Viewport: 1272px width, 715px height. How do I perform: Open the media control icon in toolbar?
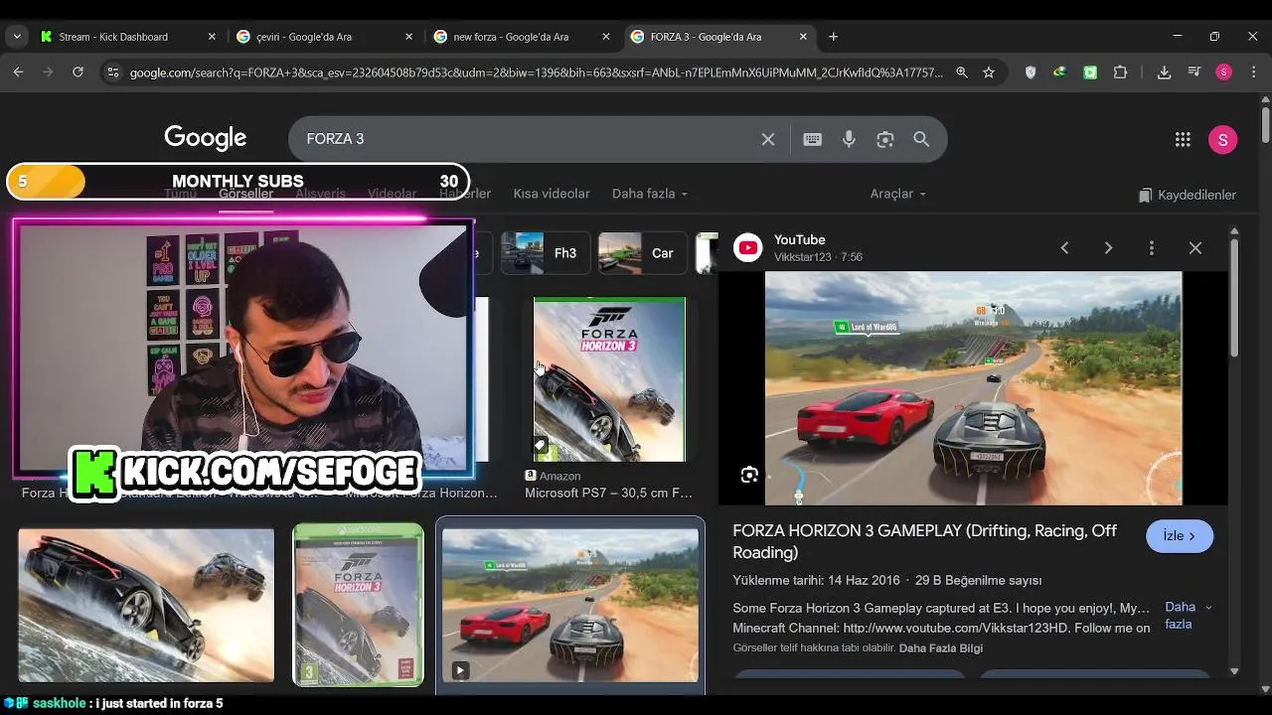pos(1194,72)
